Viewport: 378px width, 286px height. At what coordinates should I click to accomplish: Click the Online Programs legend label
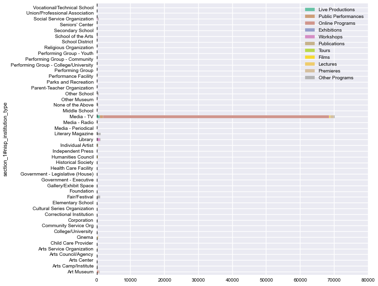[337, 23]
